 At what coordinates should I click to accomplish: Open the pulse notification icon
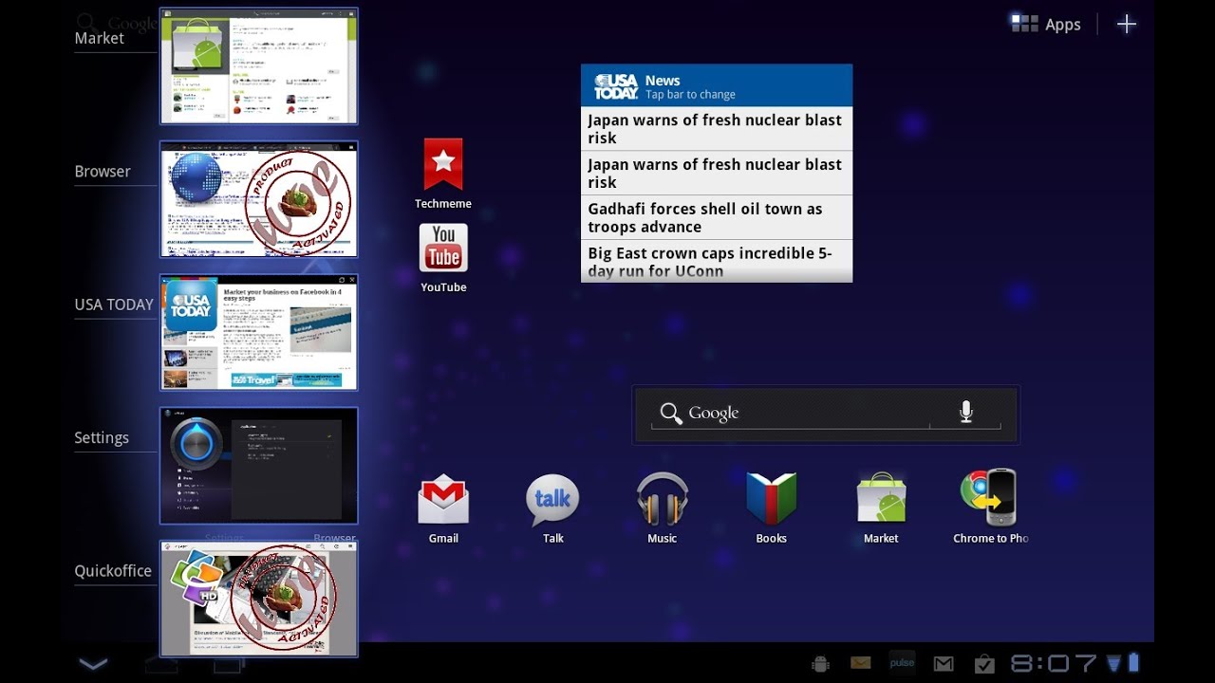(902, 663)
